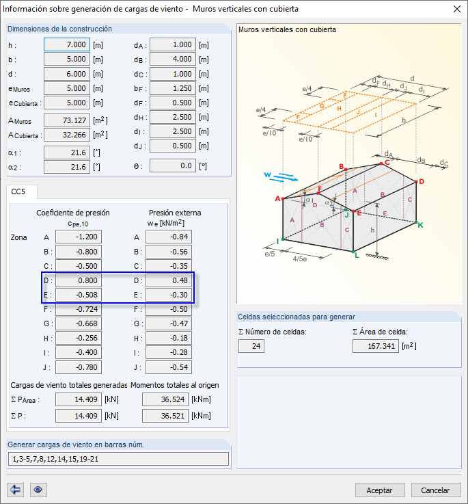468x504 pixels.
Task: Select the dC field showing 1.000
Action: tap(173, 74)
